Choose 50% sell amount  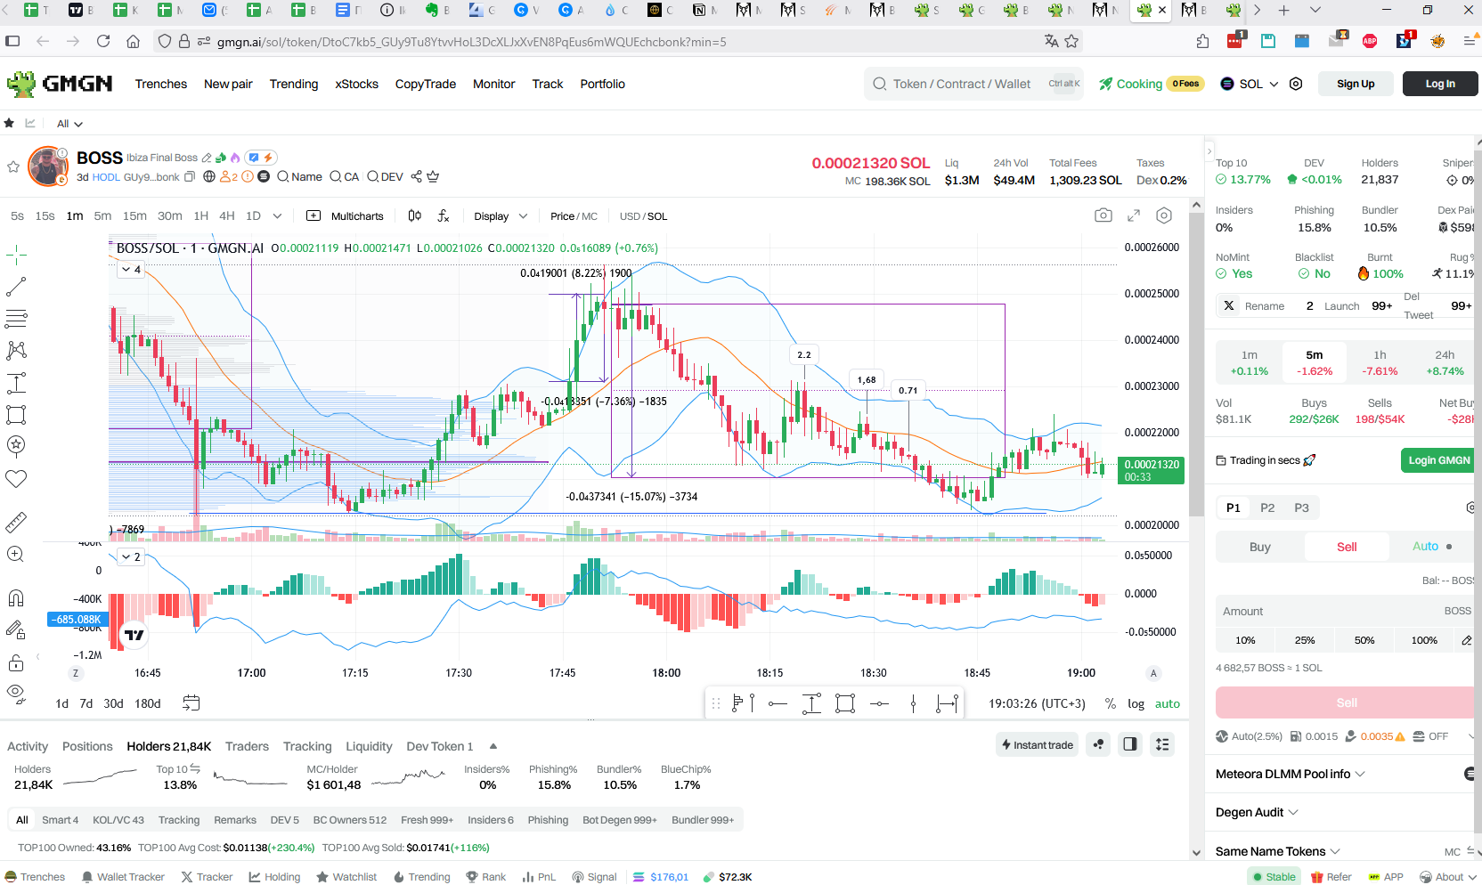point(1364,640)
